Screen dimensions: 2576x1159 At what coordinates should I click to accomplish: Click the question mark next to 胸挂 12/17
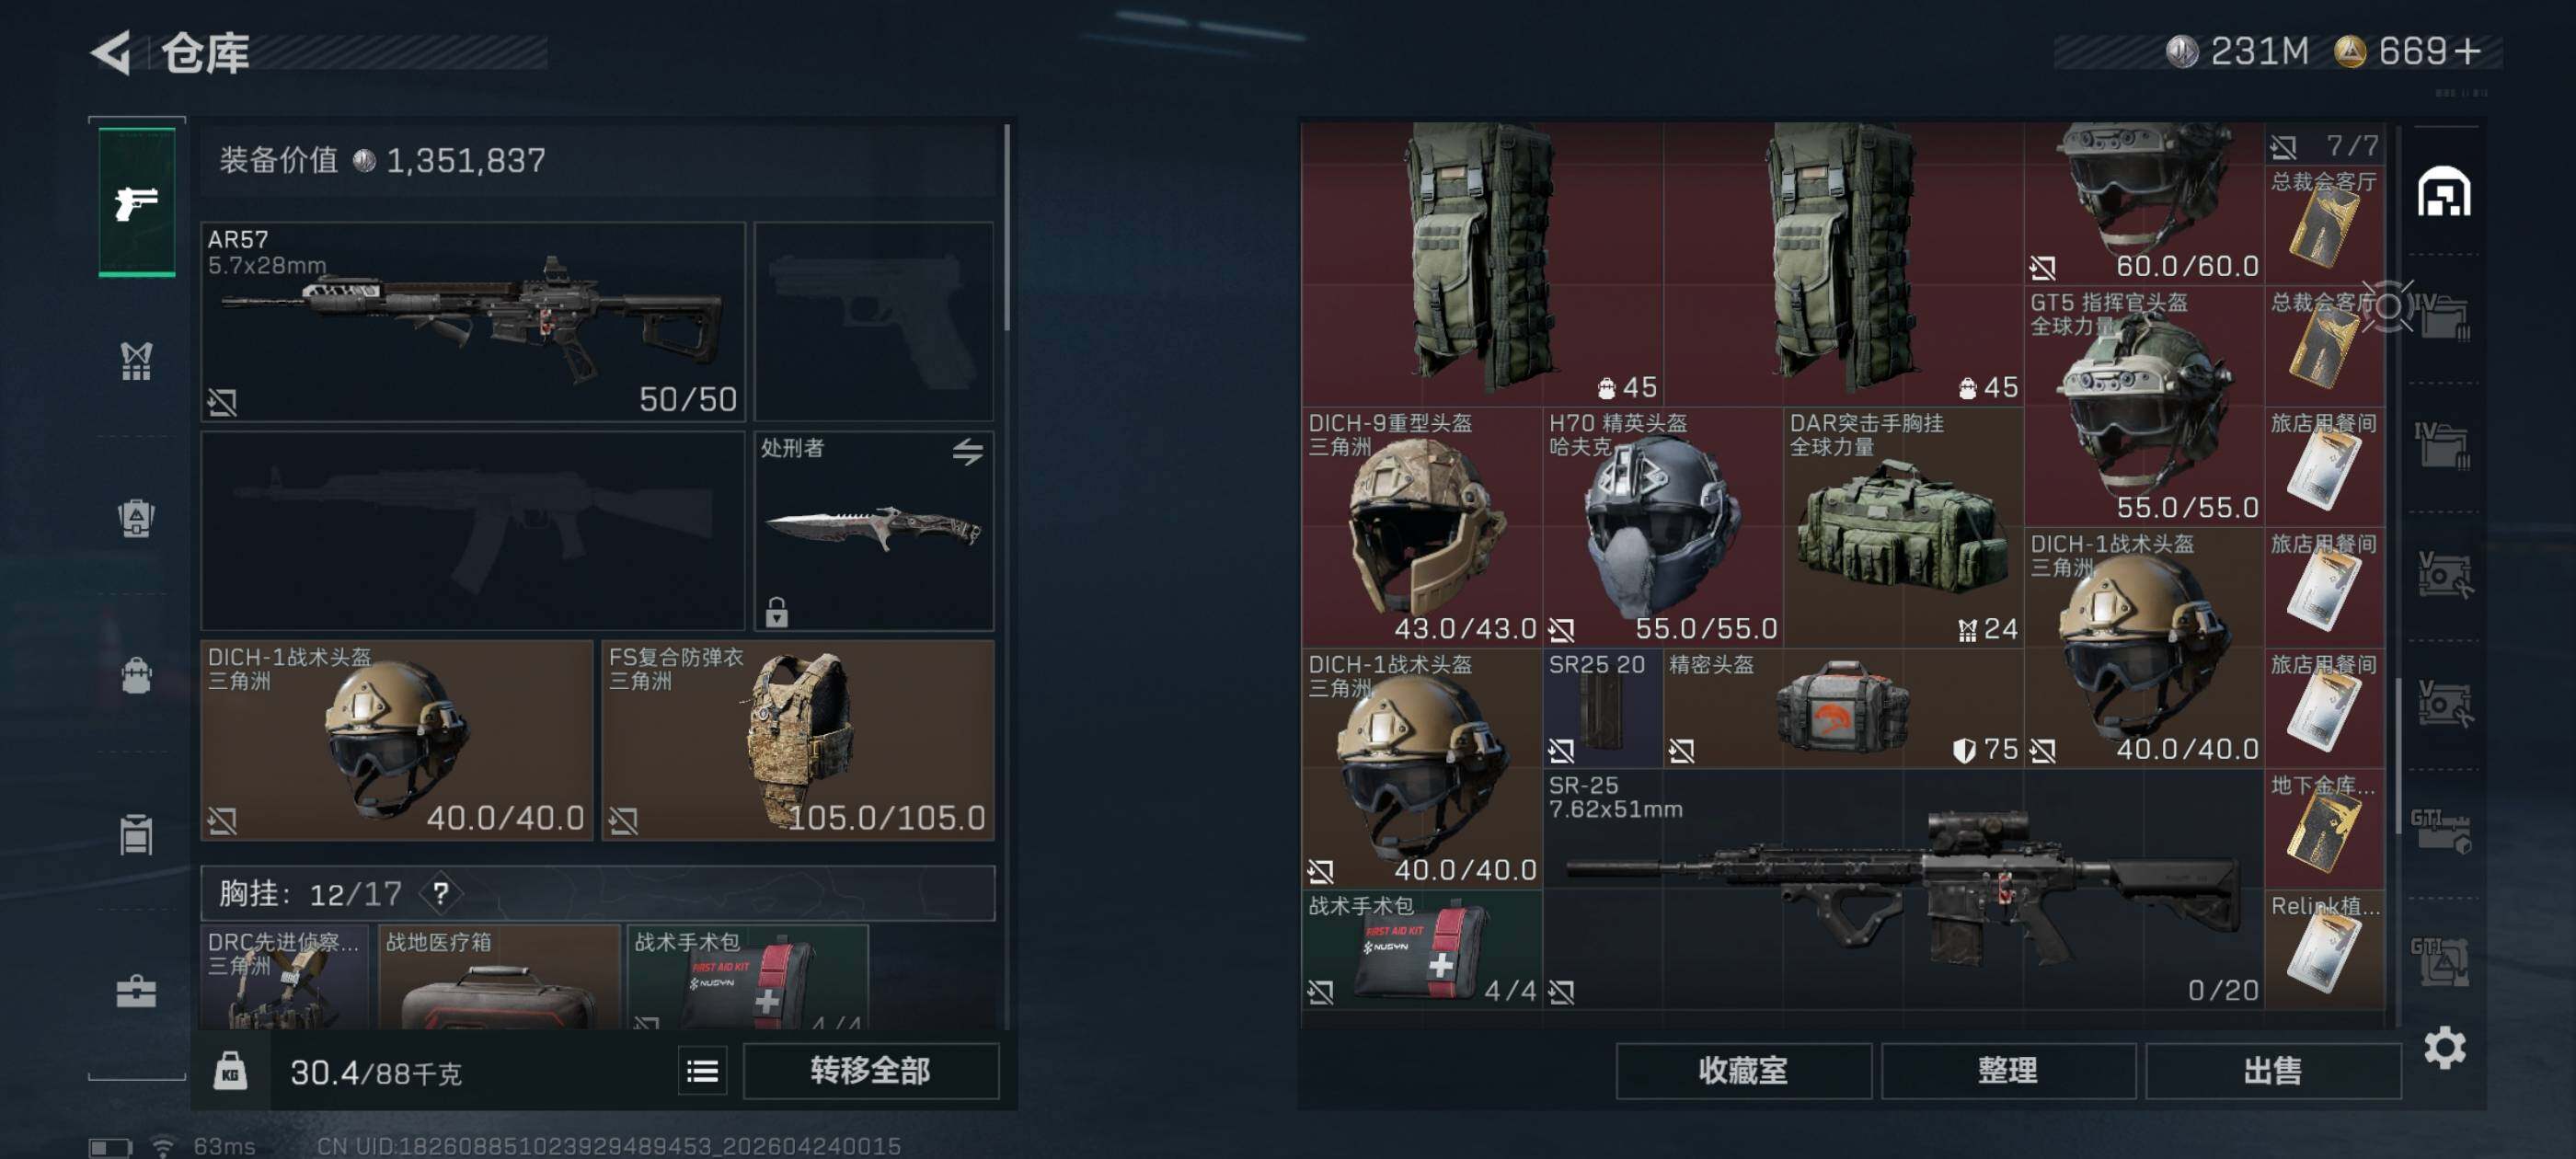tap(441, 893)
